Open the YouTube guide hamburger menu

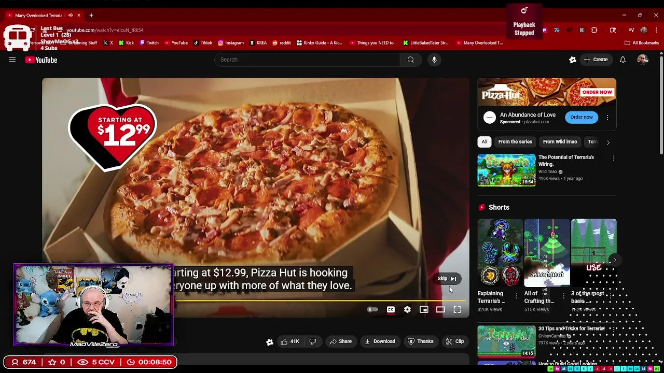click(x=12, y=60)
